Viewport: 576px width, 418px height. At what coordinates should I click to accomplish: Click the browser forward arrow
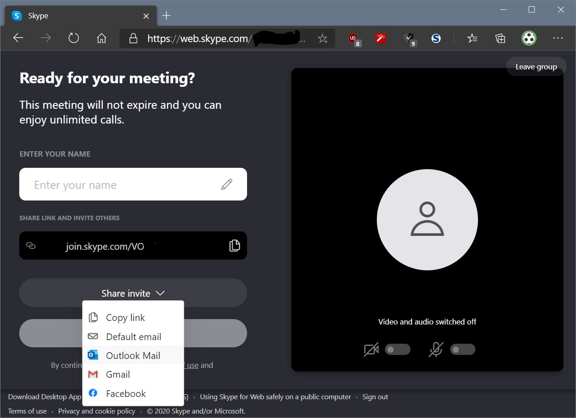tap(46, 38)
